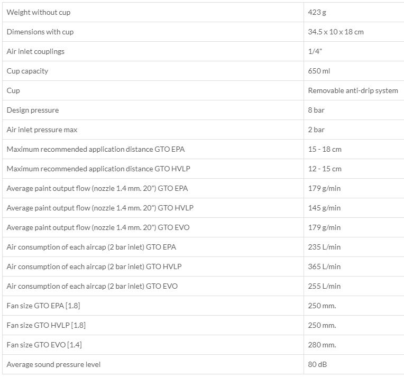Click the 'Weight without cup' label
Image resolution: width=404 pixels, height=377 pixels.
coord(38,12)
